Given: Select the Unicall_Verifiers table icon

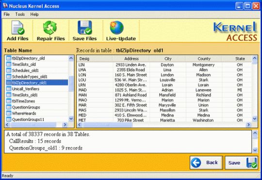Looking at the screenshot, I should coord(9,89).
